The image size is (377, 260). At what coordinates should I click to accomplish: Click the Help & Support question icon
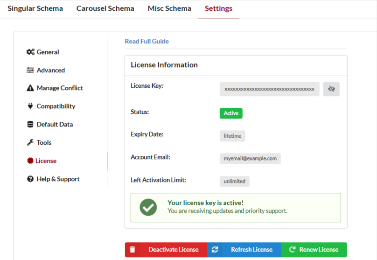click(30, 179)
